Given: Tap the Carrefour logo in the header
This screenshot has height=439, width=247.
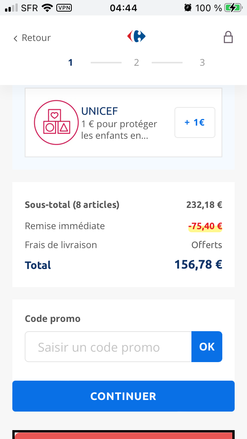Looking at the screenshot, I should [136, 36].
